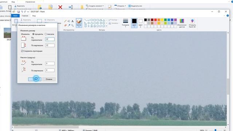Select the Color picker eyedropper tool
The width and height of the screenshot is (233, 131).
tap(69, 25)
